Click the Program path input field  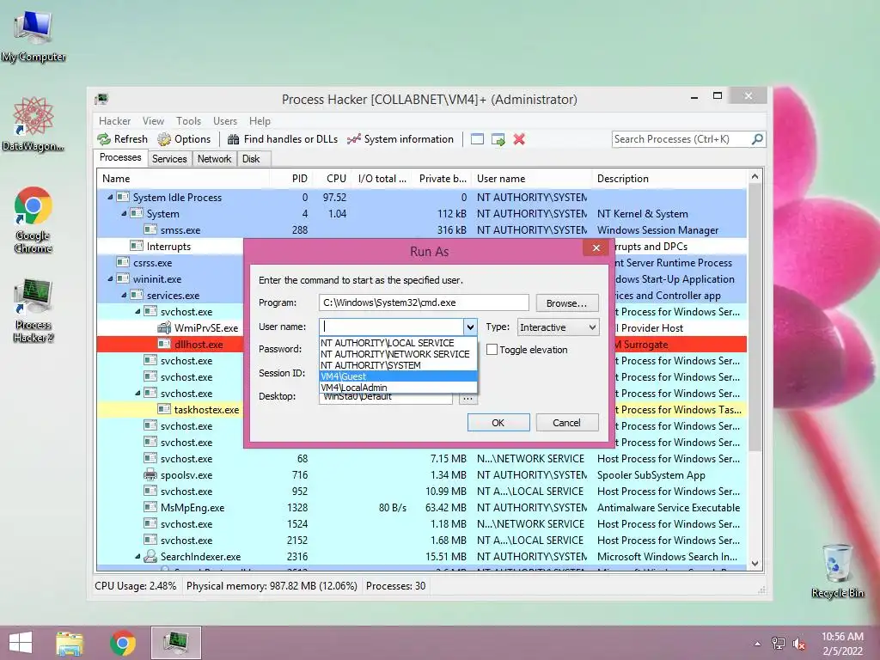coord(424,302)
